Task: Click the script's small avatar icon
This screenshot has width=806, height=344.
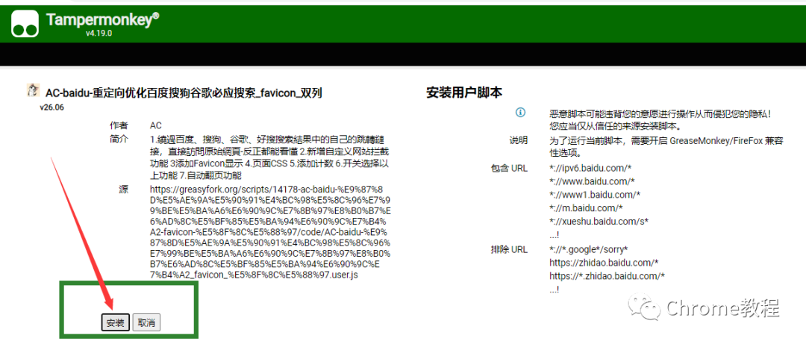Action: (x=33, y=90)
